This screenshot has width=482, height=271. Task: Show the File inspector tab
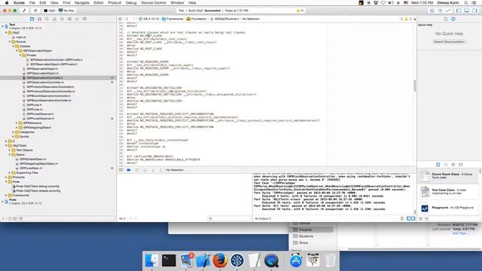coord(445,19)
